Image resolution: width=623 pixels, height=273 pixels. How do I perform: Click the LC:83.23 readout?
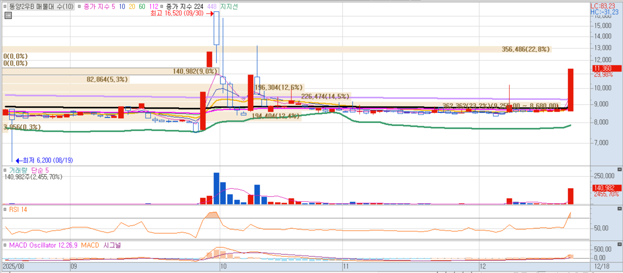click(603, 6)
